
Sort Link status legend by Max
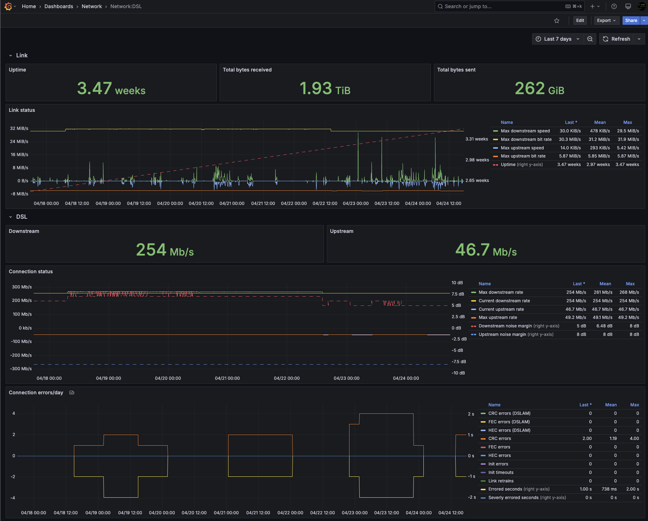pyautogui.click(x=627, y=122)
